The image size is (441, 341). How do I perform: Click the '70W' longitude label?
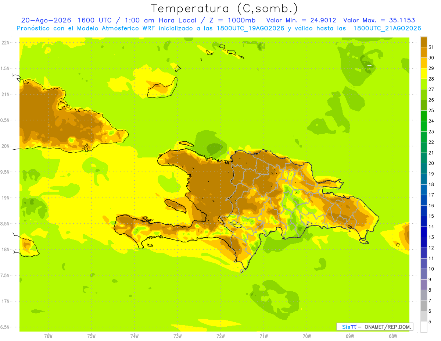307,336
